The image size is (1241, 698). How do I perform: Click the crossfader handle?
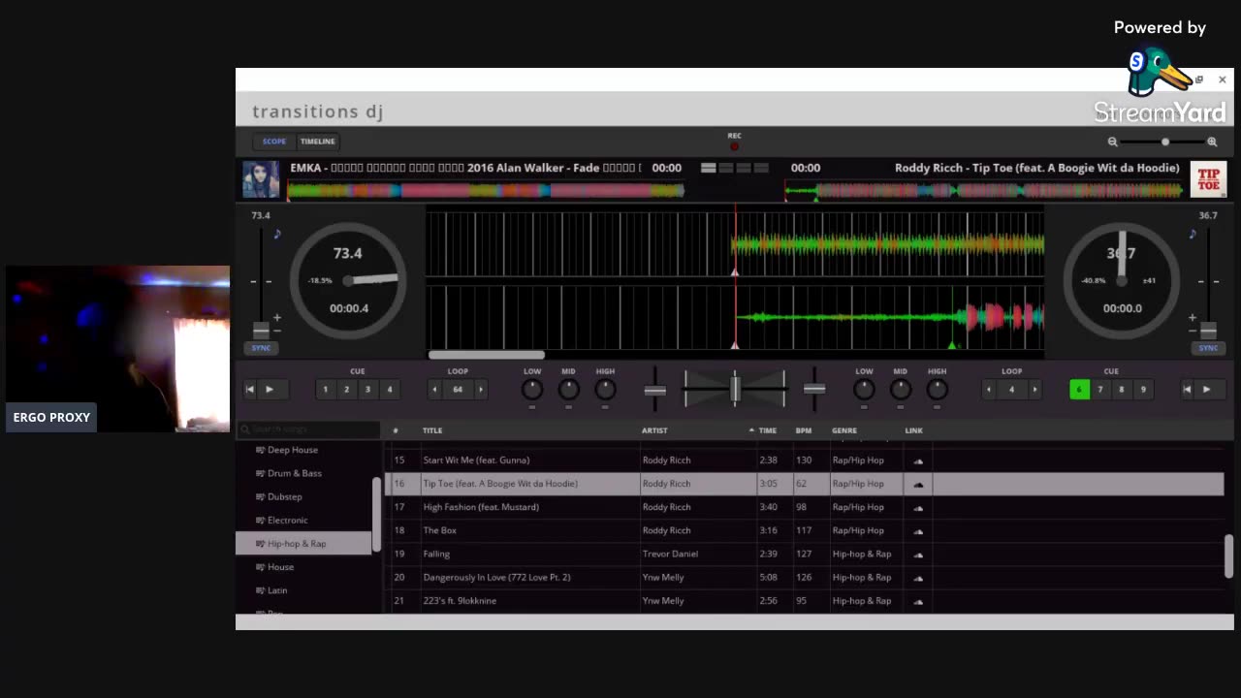tap(735, 389)
